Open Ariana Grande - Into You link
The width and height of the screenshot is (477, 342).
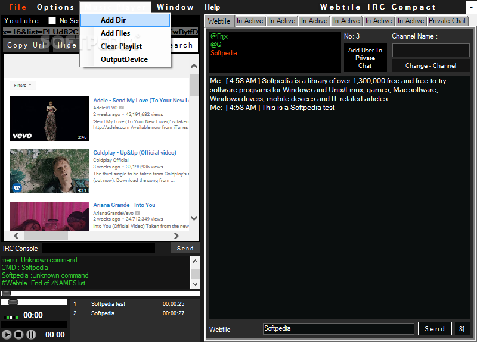click(x=124, y=205)
